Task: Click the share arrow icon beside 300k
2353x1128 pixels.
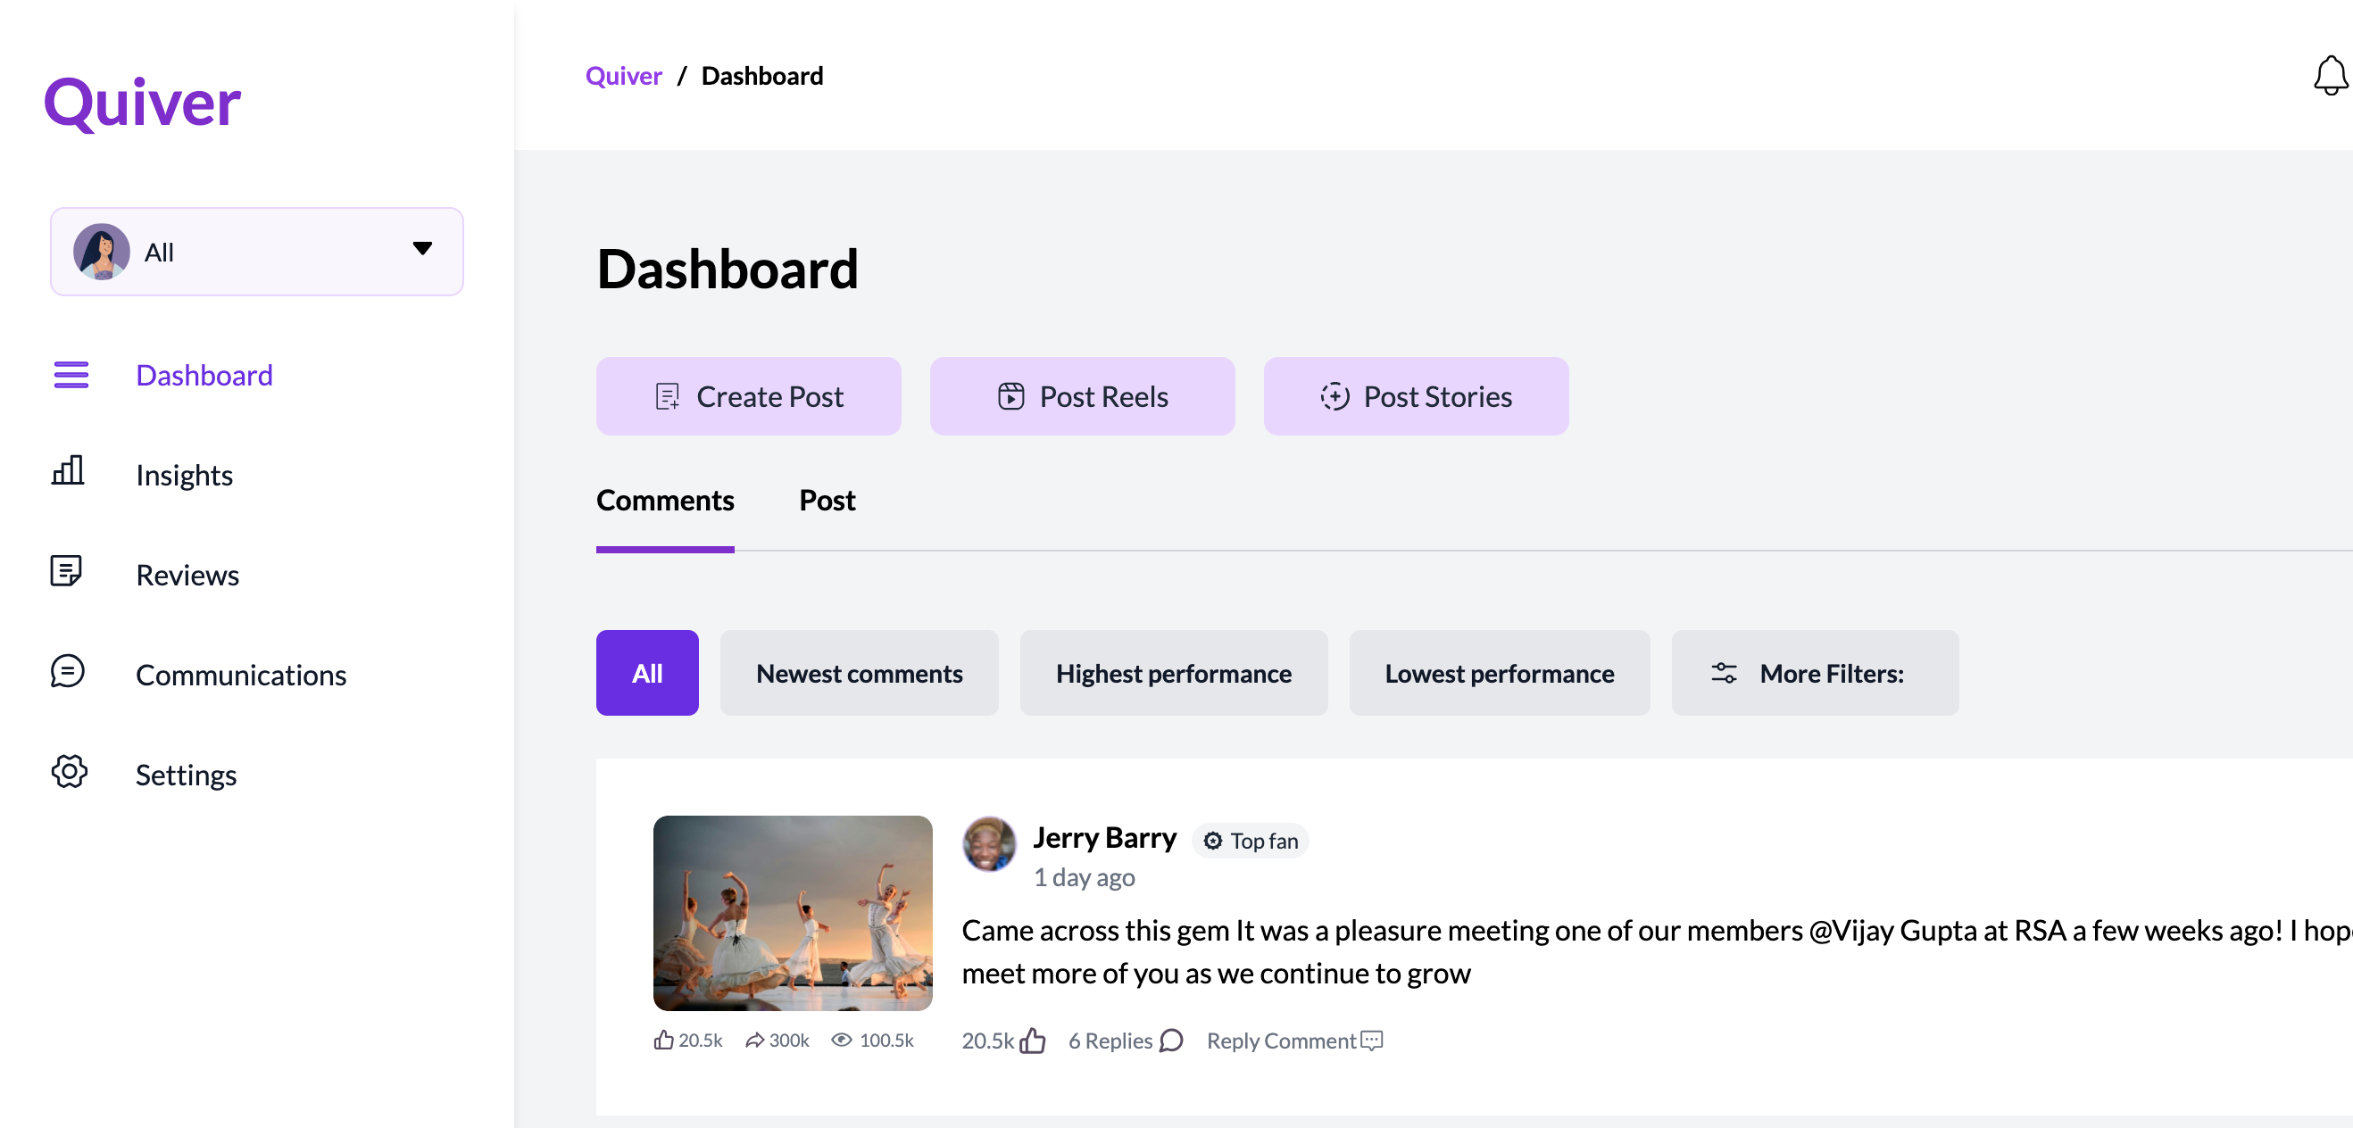Action: click(x=754, y=1041)
